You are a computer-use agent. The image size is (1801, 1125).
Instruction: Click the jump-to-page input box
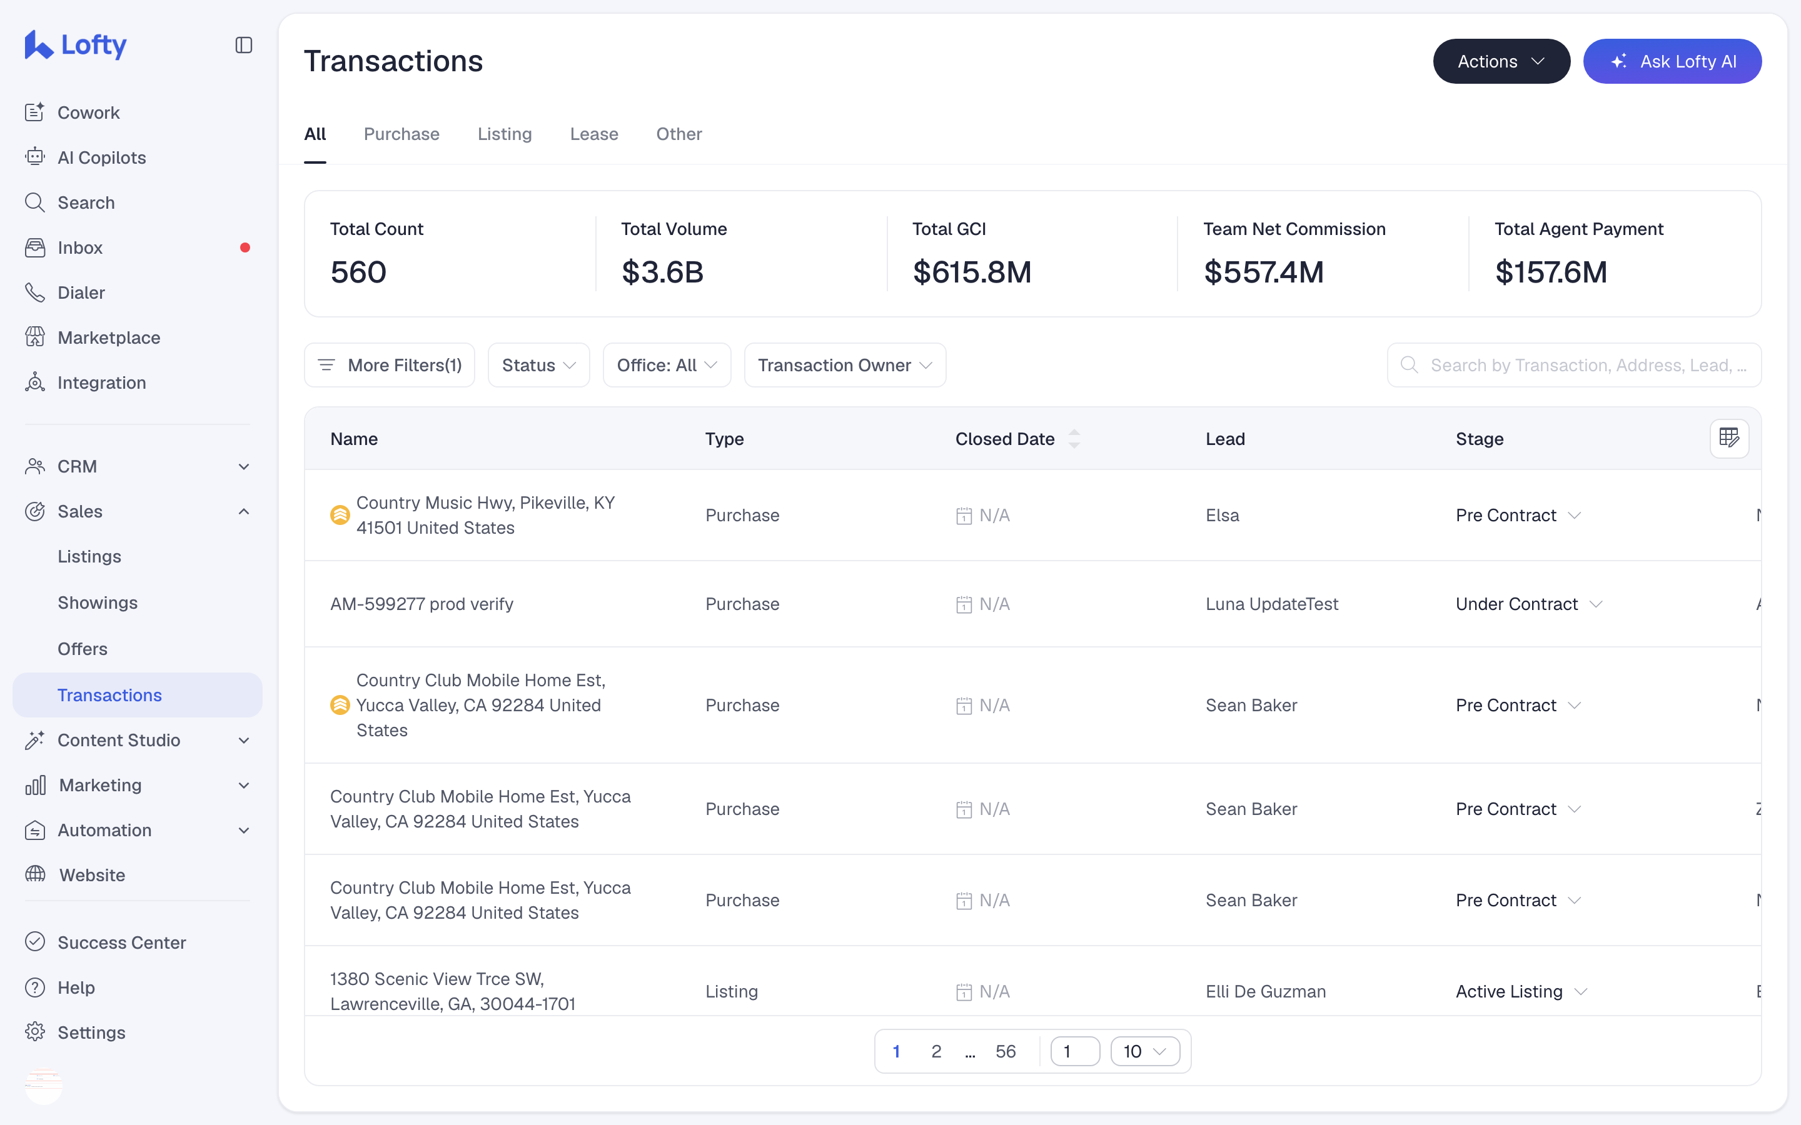point(1074,1051)
